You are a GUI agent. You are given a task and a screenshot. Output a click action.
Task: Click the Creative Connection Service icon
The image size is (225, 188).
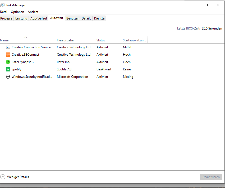point(8,47)
